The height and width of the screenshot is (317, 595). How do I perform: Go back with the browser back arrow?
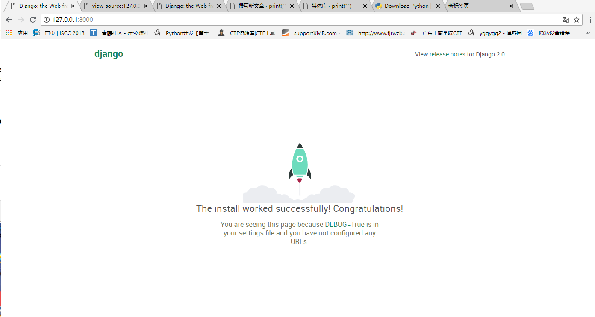coord(9,20)
